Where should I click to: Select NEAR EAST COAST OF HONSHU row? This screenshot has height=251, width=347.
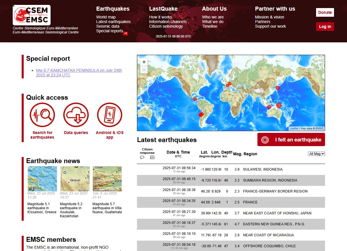[x=231, y=213]
